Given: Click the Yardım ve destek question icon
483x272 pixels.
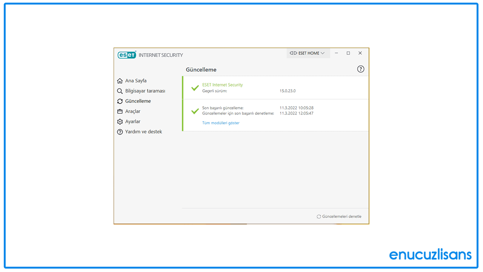Looking at the screenshot, I should coord(120,131).
